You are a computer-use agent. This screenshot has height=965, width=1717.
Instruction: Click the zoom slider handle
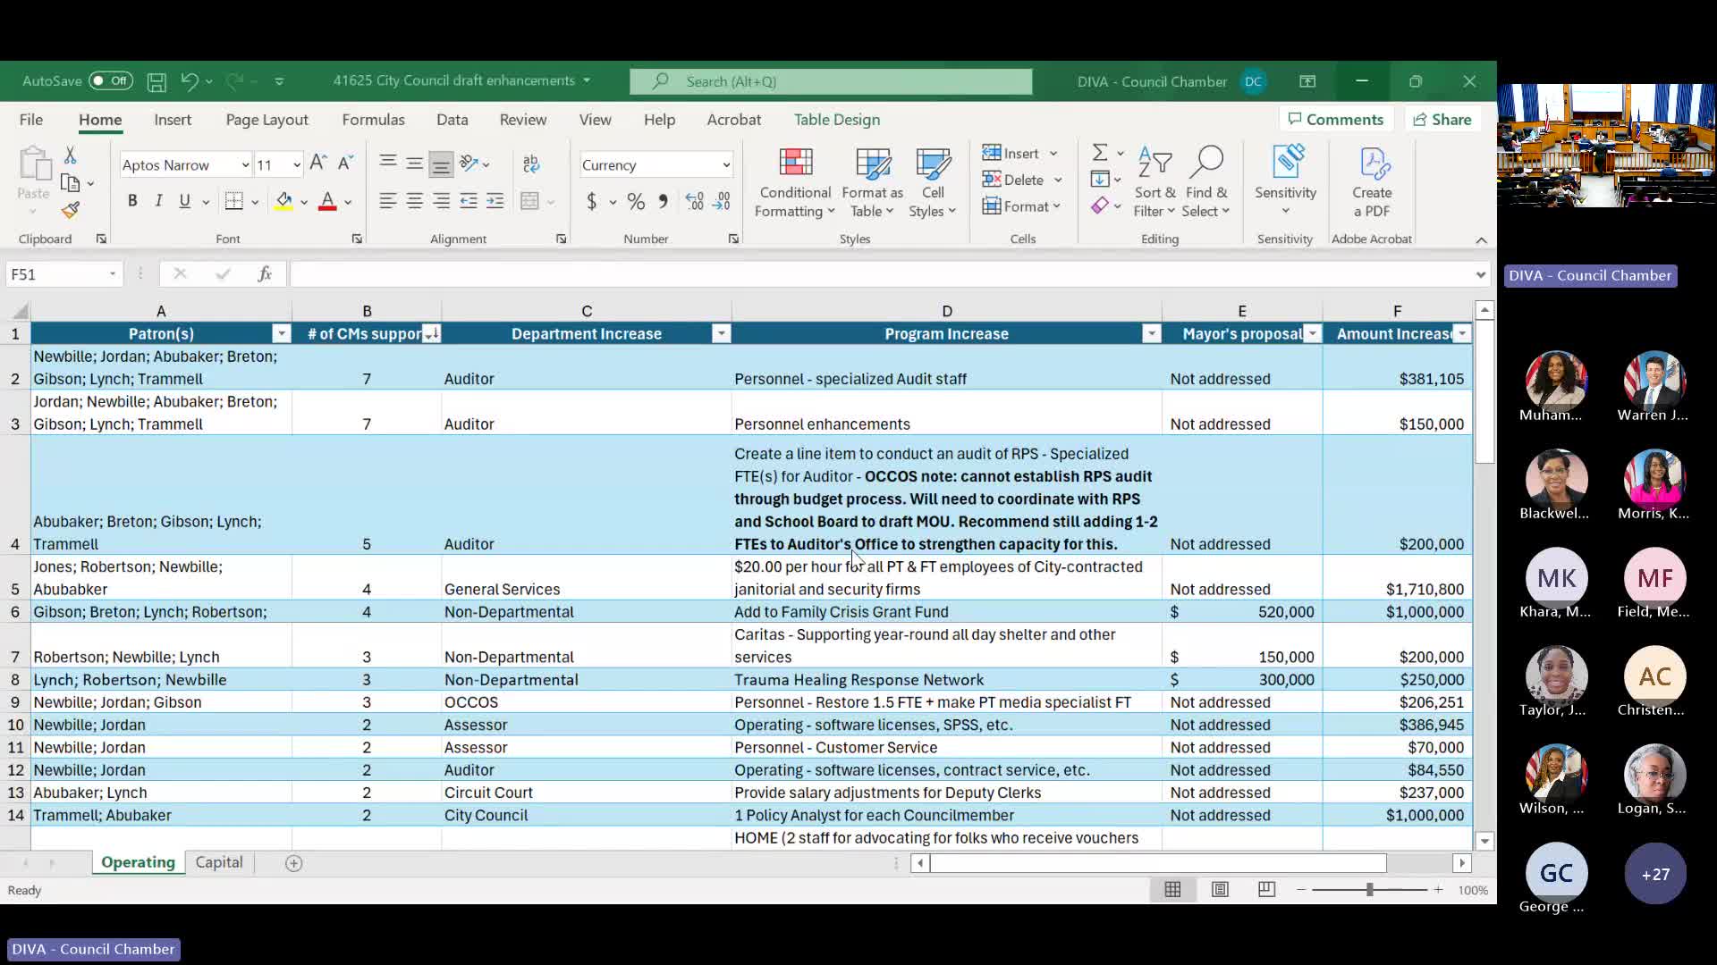click(x=1369, y=890)
